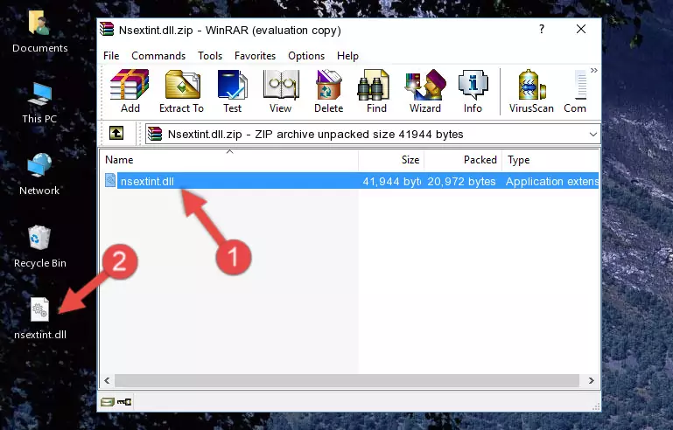Select the This PC desktop icon
This screenshot has height=430, width=673.
39,103
